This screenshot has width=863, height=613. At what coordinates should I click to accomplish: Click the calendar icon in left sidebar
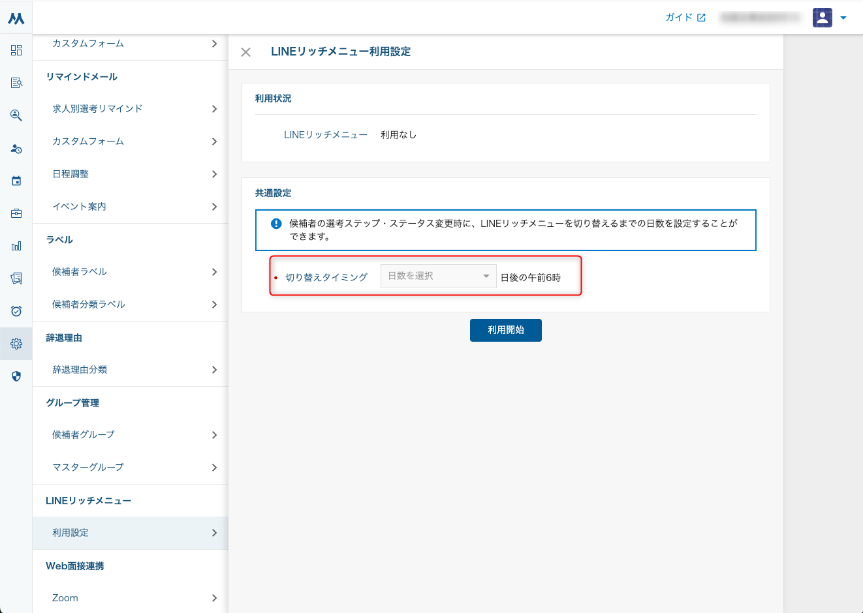click(x=16, y=181)
